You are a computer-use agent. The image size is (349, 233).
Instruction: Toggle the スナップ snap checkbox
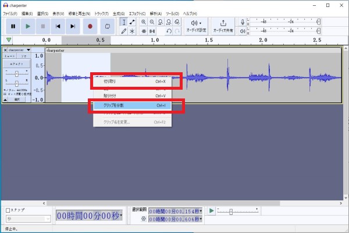[8, 210]
